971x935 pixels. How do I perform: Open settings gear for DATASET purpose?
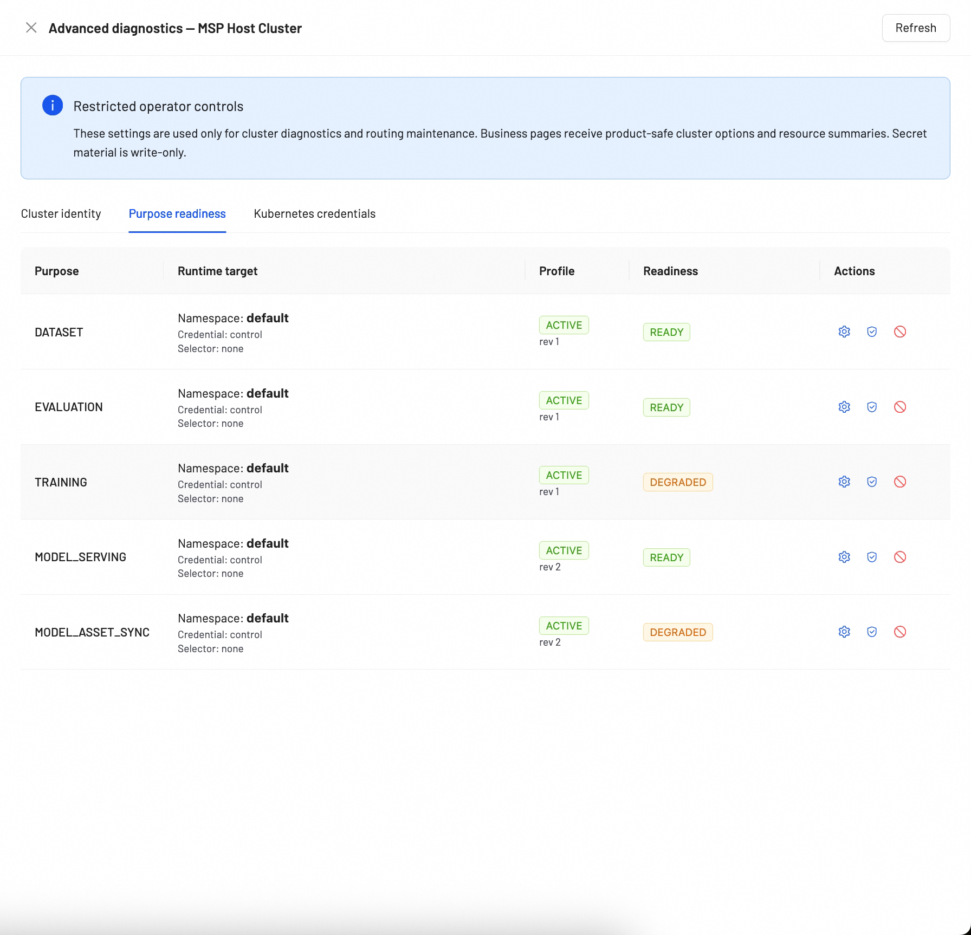(x=844, y=332)
